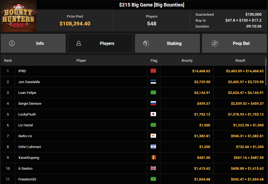
Task: Click the Info tab circle icon
Action: point(12,43)
